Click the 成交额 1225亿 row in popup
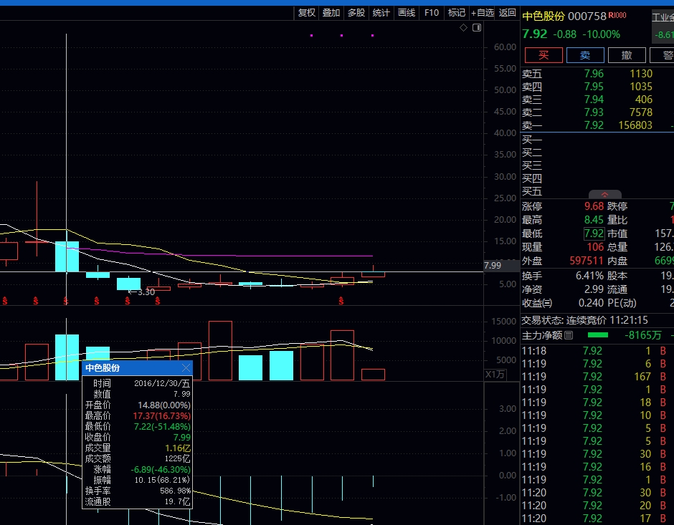The width and height of the screenshot is (674, 525). click(138, 458)
